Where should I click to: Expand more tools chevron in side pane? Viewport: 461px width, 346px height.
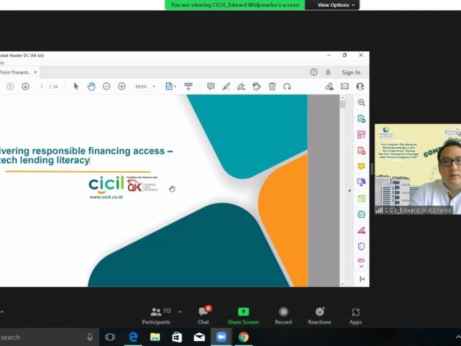361,266
